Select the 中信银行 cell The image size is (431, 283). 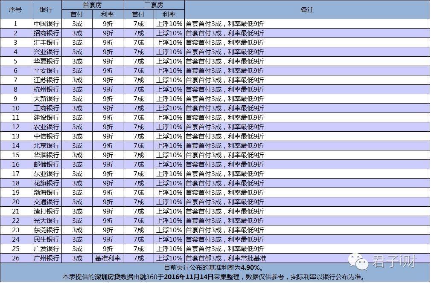pyautogui.click(x=46, y=136)
